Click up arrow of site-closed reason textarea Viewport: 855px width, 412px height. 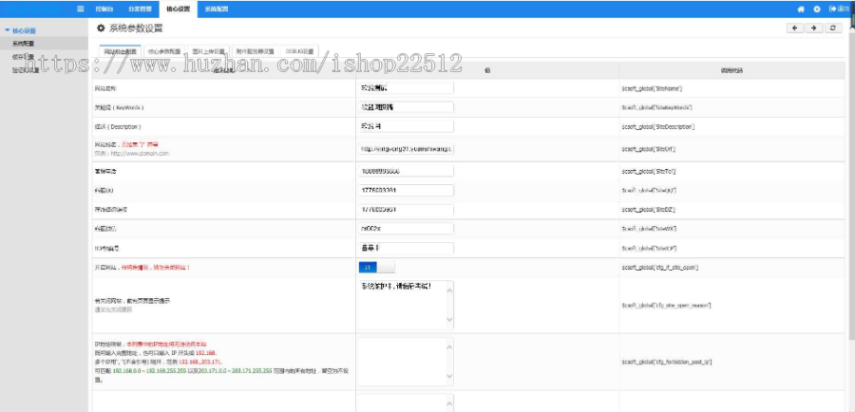tap(449, 290)
